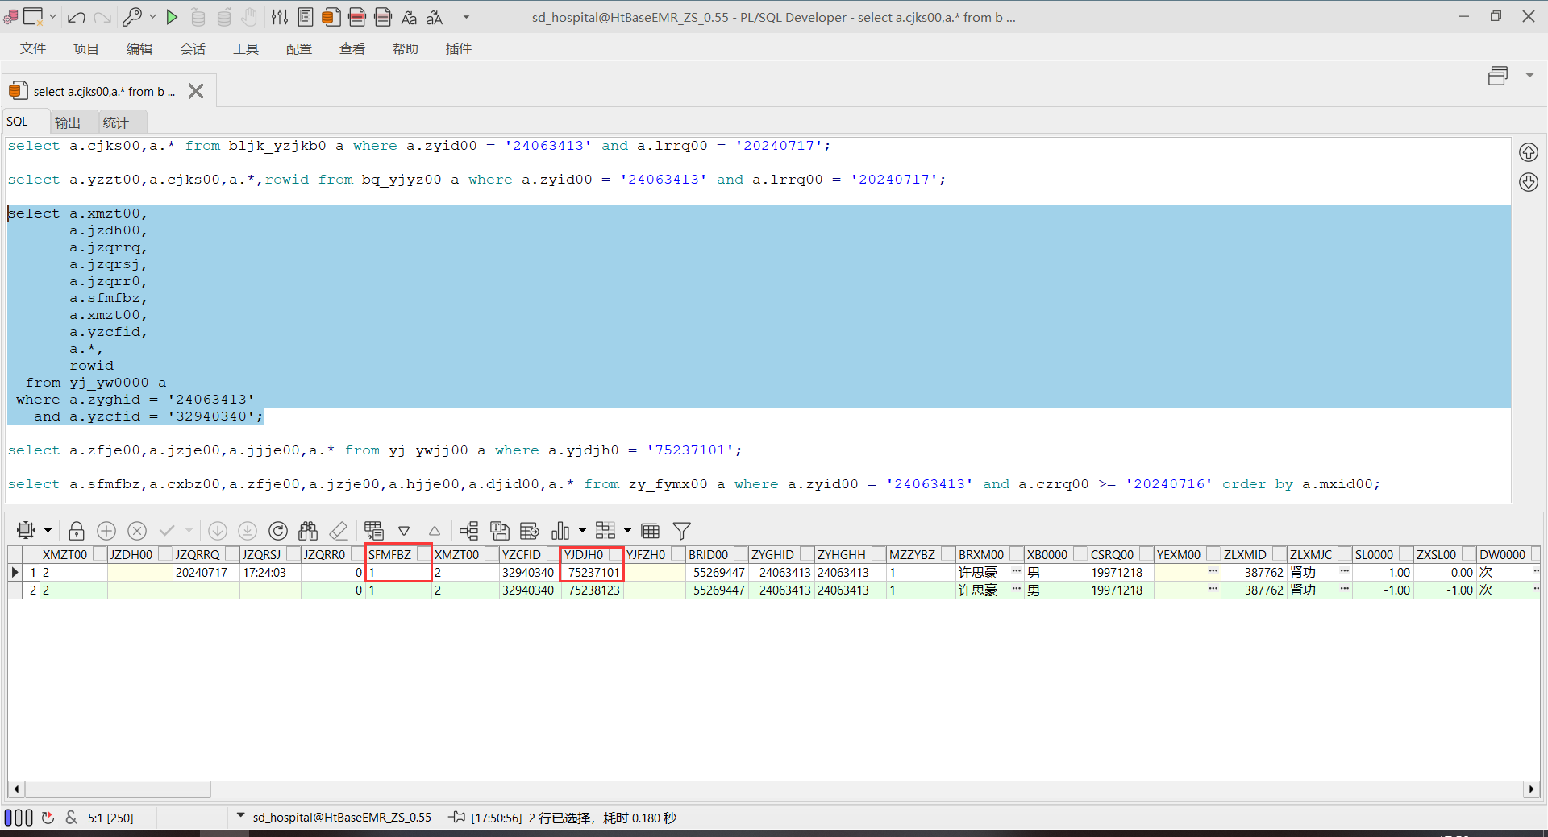Click the tree diagram icon in grid toolbar
1548x837 pixels.
[x=469, y=531]
